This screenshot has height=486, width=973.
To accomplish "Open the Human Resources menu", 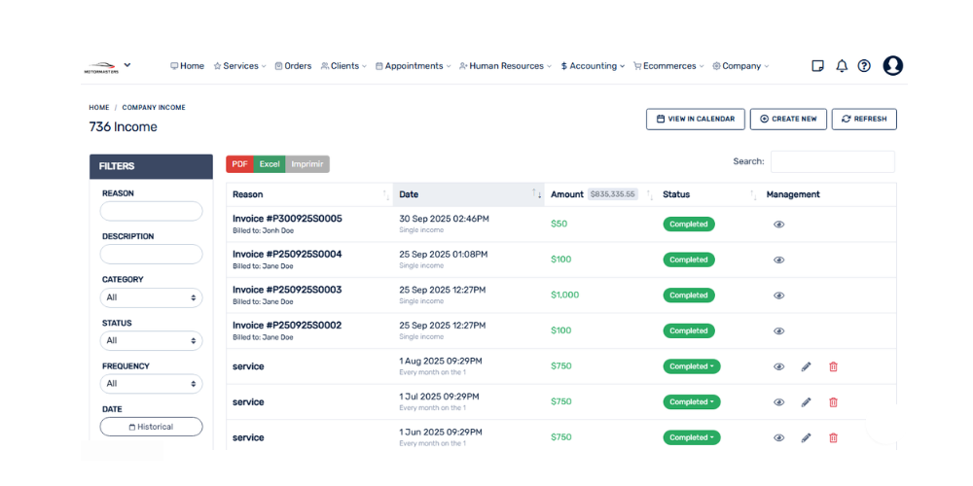I will click(x=505, y=66).
